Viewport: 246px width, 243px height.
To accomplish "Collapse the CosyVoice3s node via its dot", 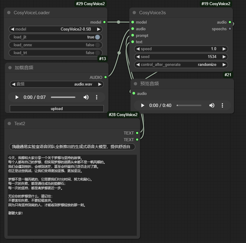I will coord(134,12).
